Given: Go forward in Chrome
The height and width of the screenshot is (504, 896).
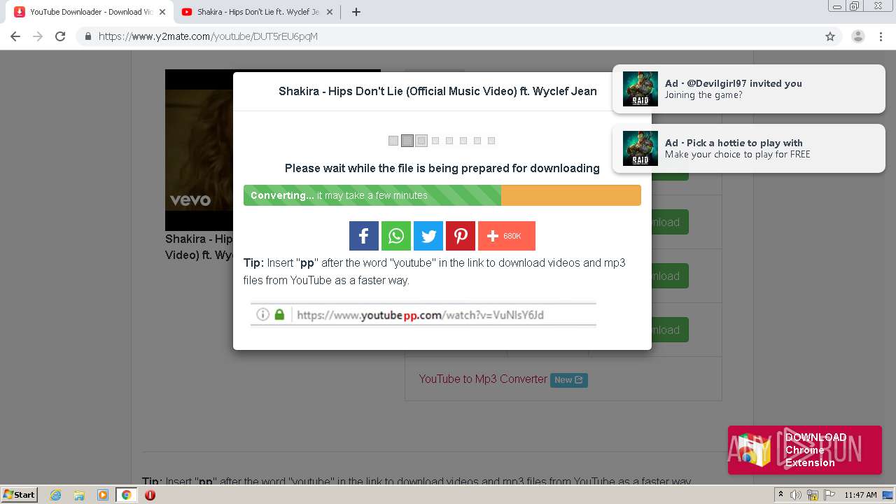Looking at the screenshot, I should tap(38, 36).
